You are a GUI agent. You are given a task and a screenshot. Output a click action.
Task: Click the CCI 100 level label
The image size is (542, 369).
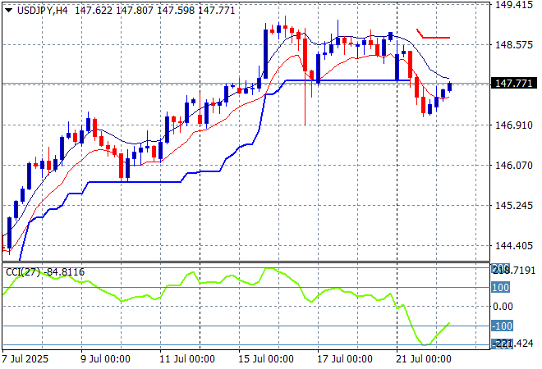click(x=500, y=287)
